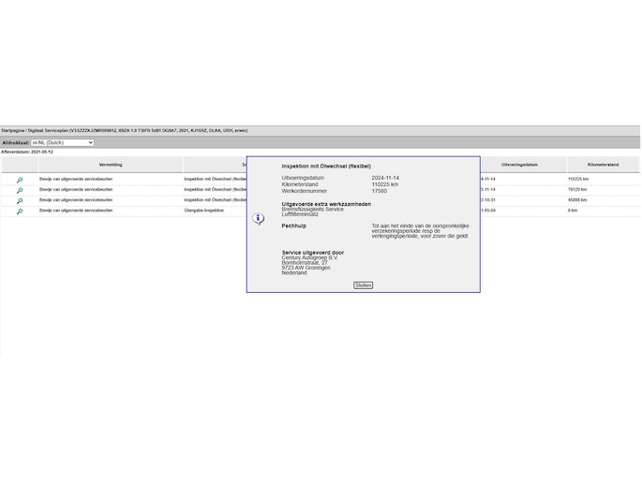Click Digitaal Serviceplan in the breadcrumb header

coord(47,131)
